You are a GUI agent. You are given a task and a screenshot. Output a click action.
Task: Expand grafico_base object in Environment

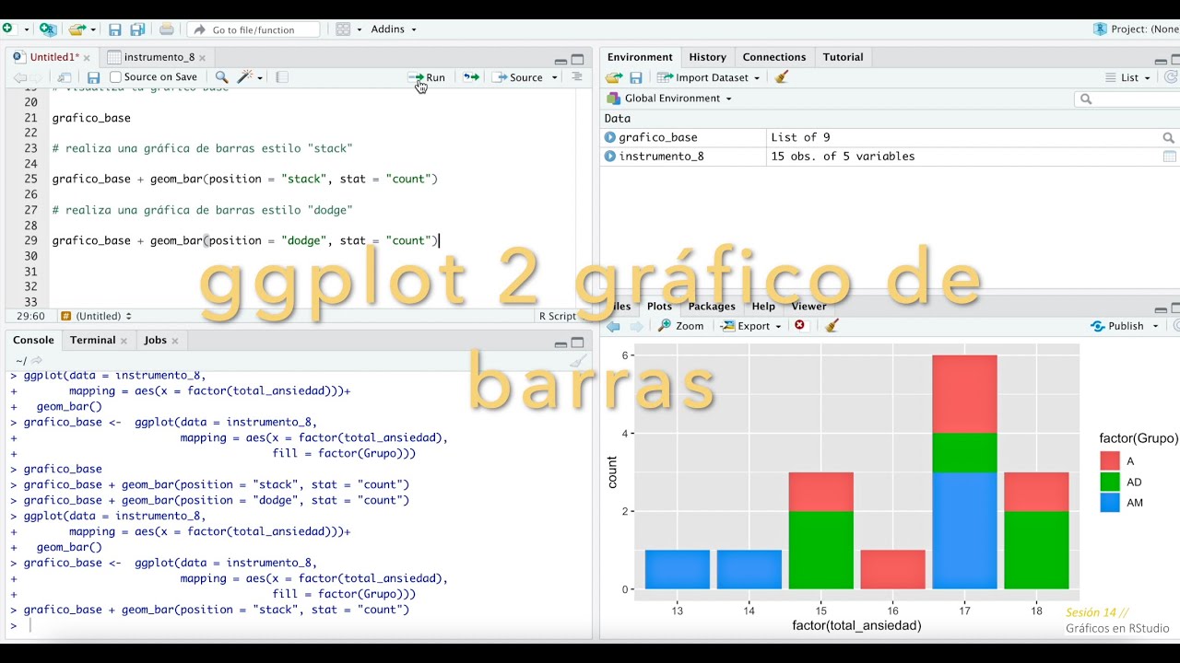click(609, 137)
